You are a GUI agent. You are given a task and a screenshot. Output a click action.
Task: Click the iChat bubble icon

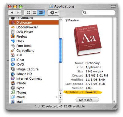tap(13, 60)
